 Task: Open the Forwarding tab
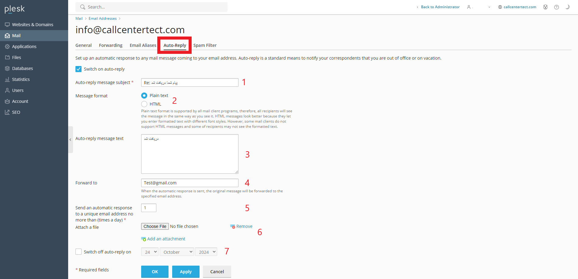[110, 45]
